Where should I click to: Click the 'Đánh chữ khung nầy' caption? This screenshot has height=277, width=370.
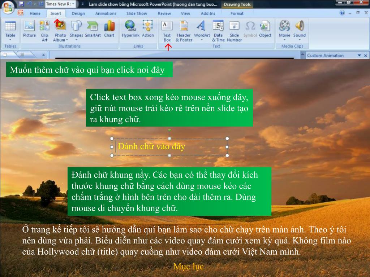169,191
